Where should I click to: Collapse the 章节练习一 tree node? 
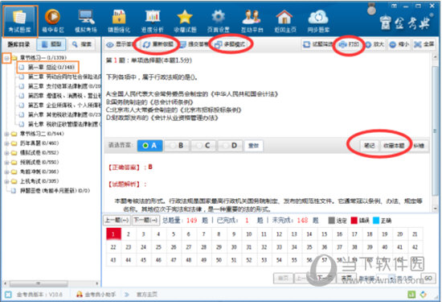point(6,58)
